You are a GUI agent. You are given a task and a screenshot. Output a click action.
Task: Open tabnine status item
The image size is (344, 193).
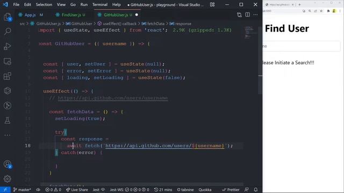tap(185, 190)
